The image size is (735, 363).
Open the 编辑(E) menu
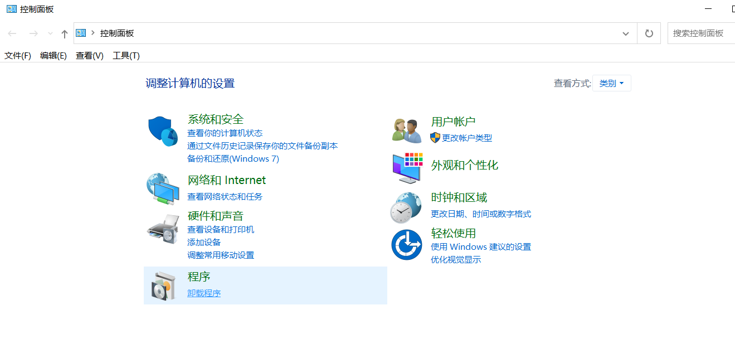click(53, 55)
